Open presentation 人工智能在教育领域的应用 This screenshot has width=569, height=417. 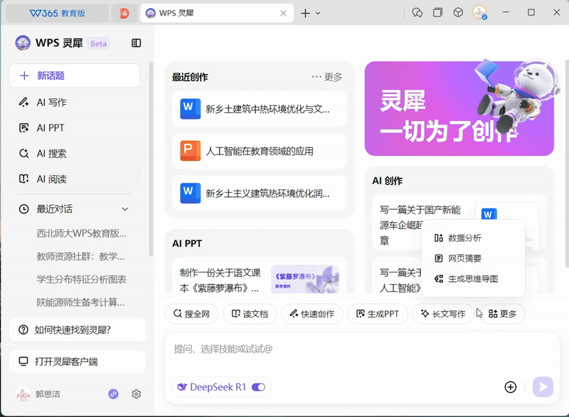(x=260, y=151)
